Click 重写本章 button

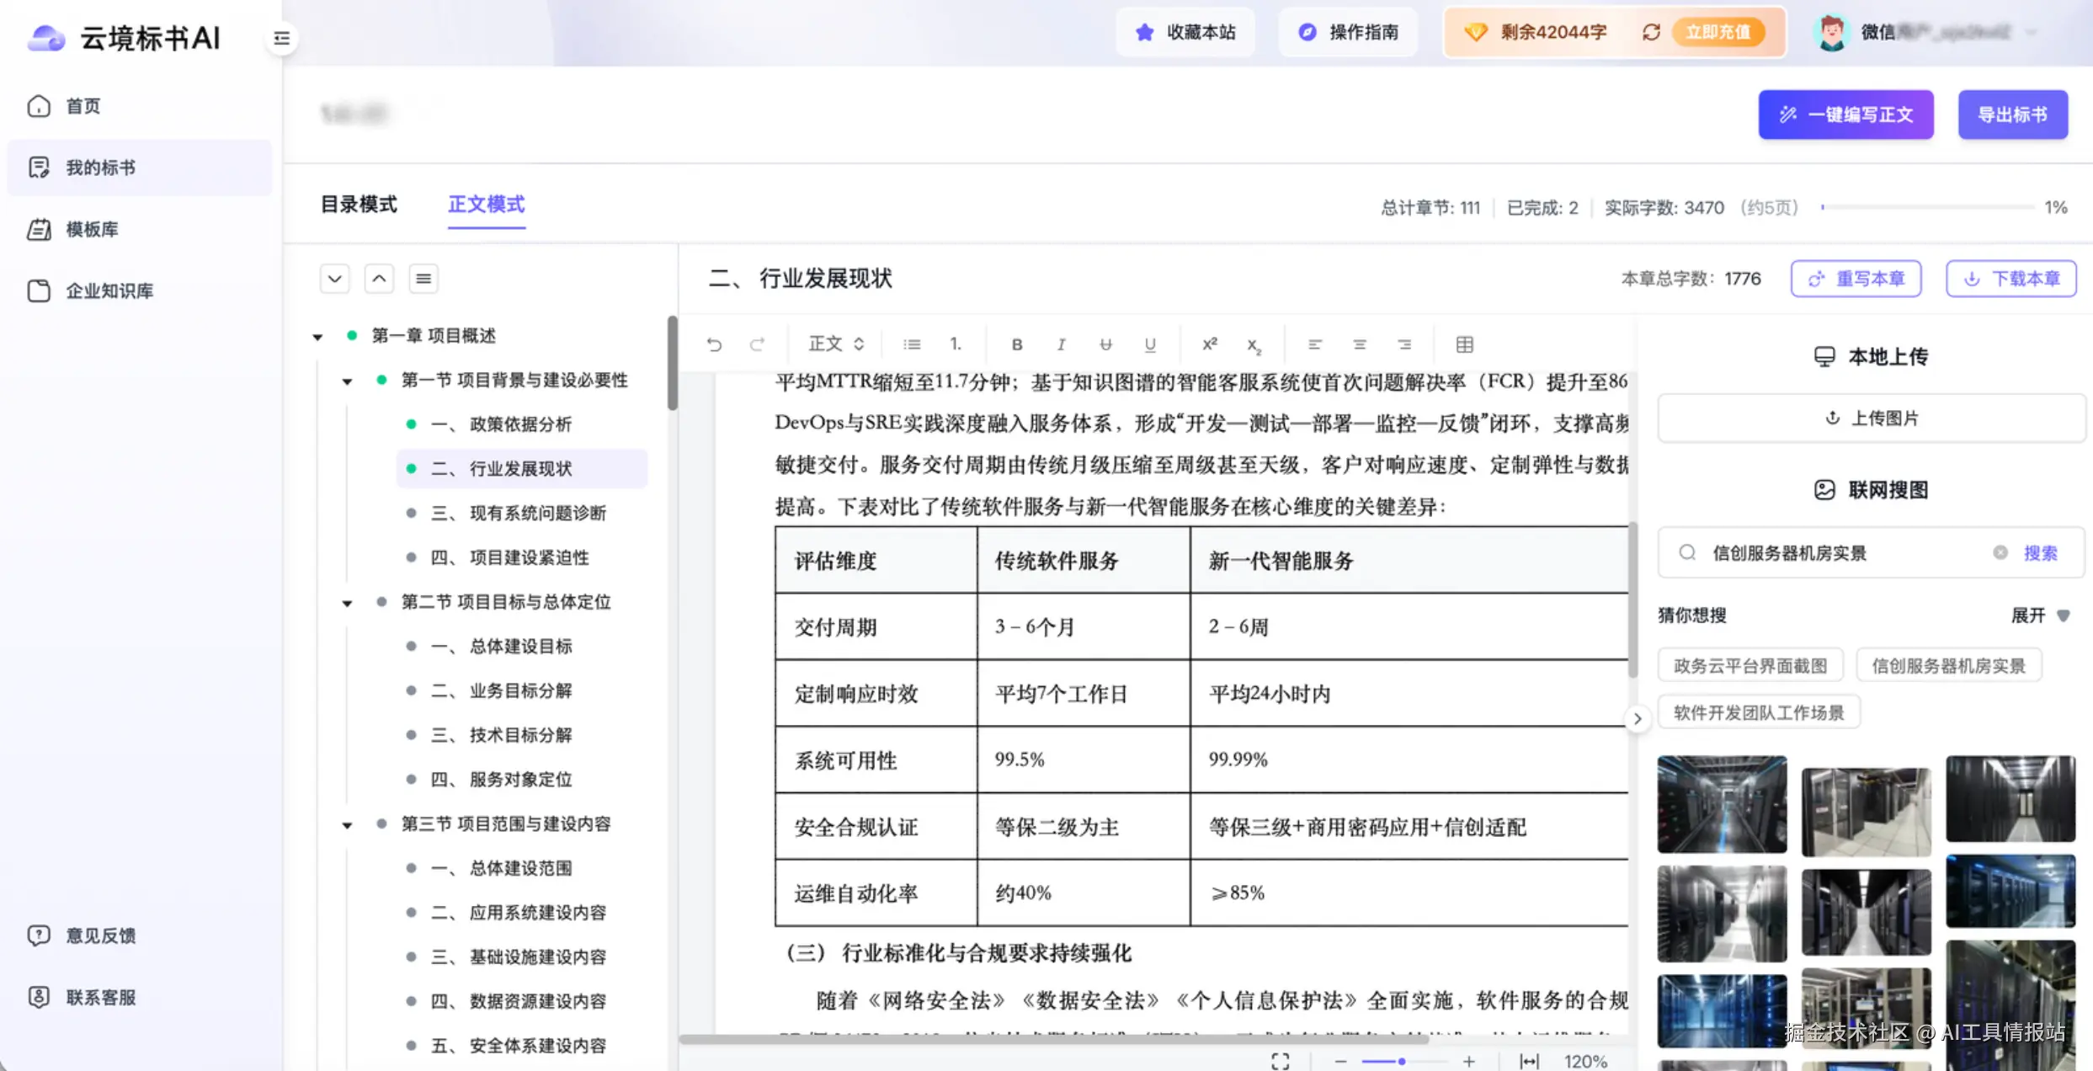(1856, 279)
